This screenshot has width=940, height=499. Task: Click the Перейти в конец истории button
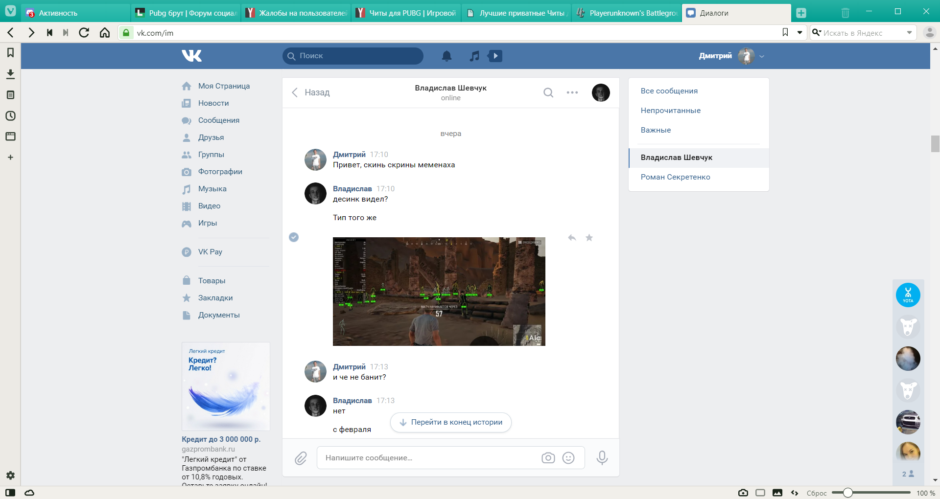451,422
